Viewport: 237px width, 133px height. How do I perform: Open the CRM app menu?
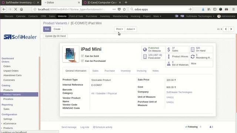coord(43,16)
